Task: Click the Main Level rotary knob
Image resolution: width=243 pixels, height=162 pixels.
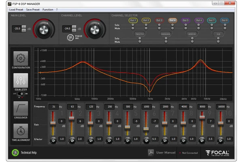Action: pos(44,30)
